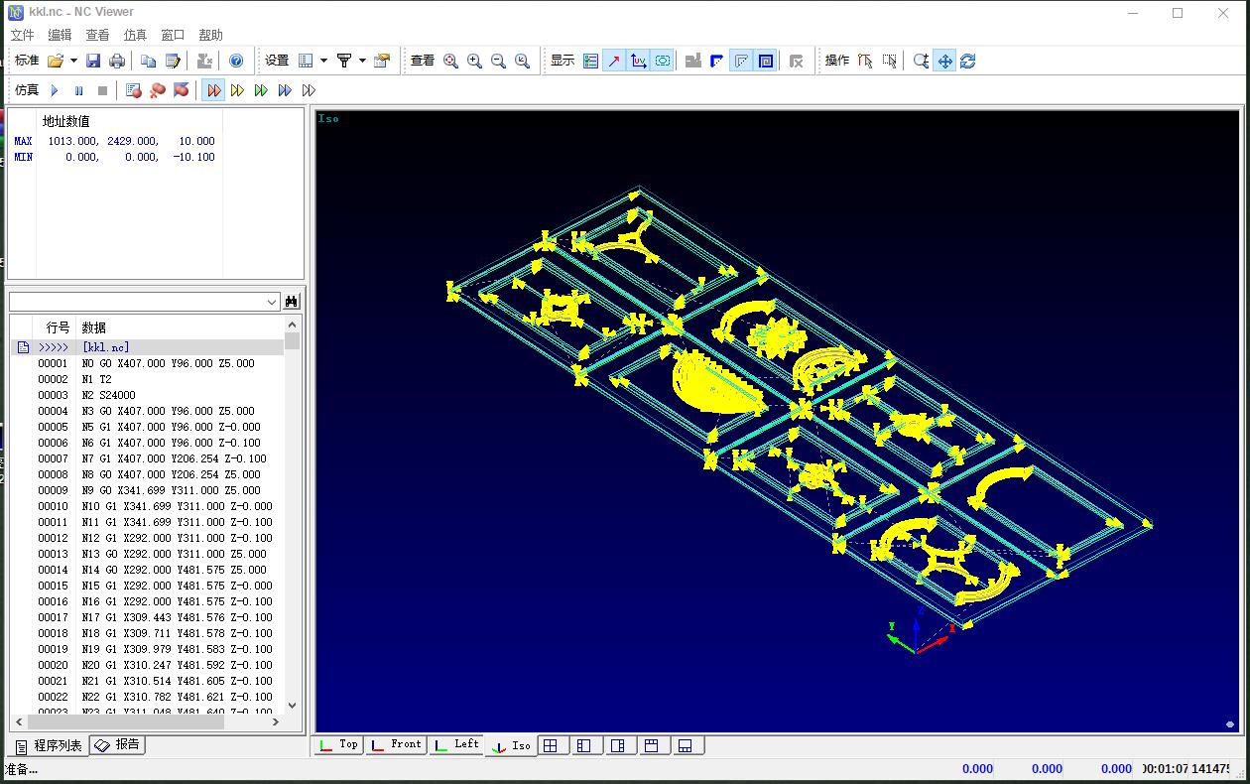Screen dimensions: 1250x784
Task: Open the edit-note icon in standard toolbar
Action: 173,61
